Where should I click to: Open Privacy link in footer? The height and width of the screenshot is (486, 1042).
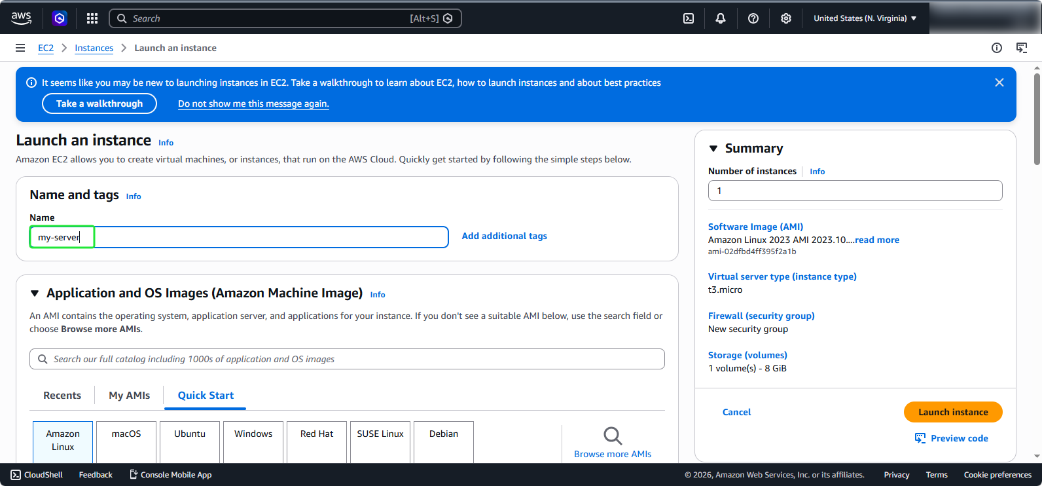click(897, 475)
